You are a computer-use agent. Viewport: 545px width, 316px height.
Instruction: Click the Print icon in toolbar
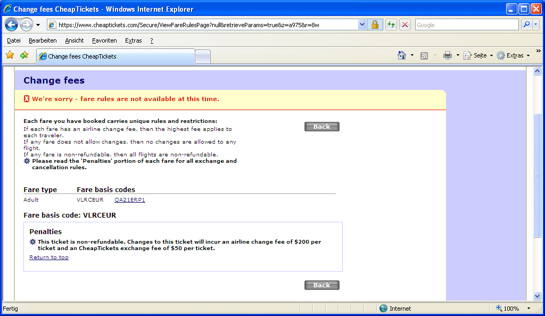448,55
